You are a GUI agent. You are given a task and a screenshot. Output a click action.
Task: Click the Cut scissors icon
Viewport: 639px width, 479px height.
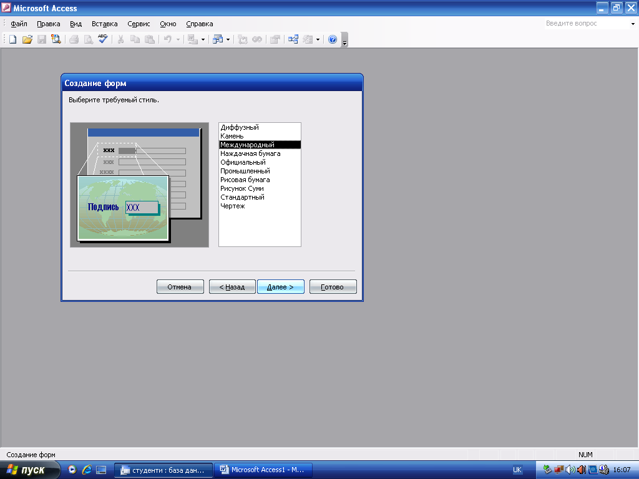(120, 39)
